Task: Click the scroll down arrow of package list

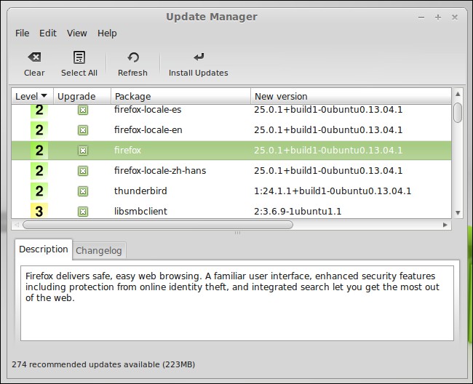Action: (458, 213)
